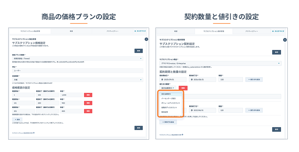Screen dimensions: 299x152
Task: Delete the first price range row
Action: (x=88, y=95)
